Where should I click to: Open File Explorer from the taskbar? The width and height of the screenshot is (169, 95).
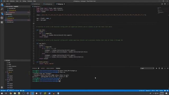coord(15,93)
